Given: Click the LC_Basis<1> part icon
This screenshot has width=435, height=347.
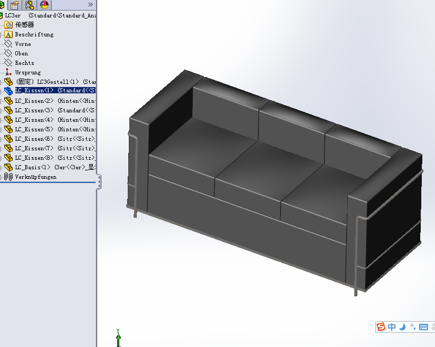Looking at the screenshot, I should (x=8, y=167).
